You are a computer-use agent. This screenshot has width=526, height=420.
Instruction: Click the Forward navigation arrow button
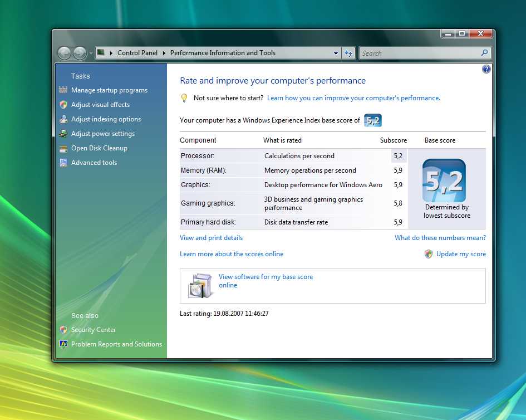pyautogui.click(x=80, y=53)
